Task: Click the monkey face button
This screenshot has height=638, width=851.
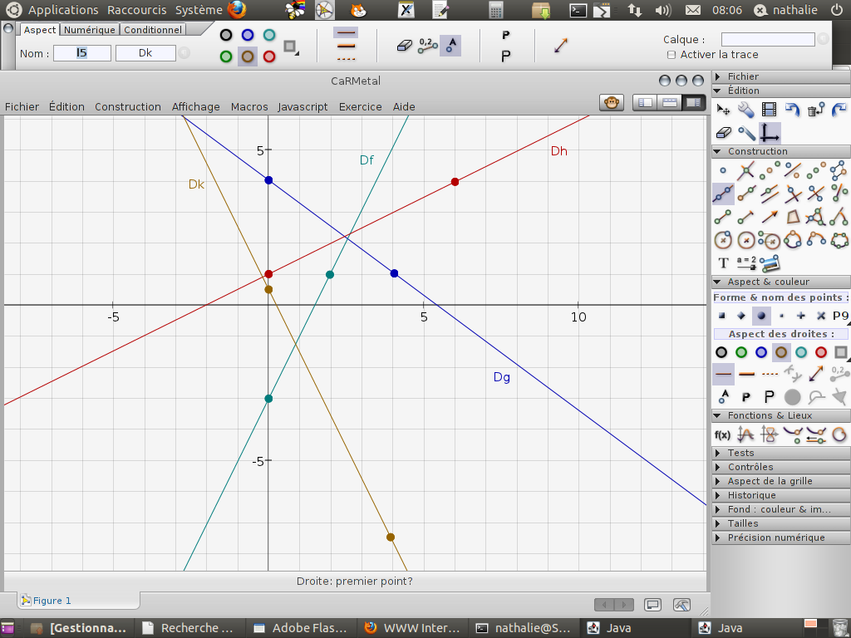Action: [612, 102]
